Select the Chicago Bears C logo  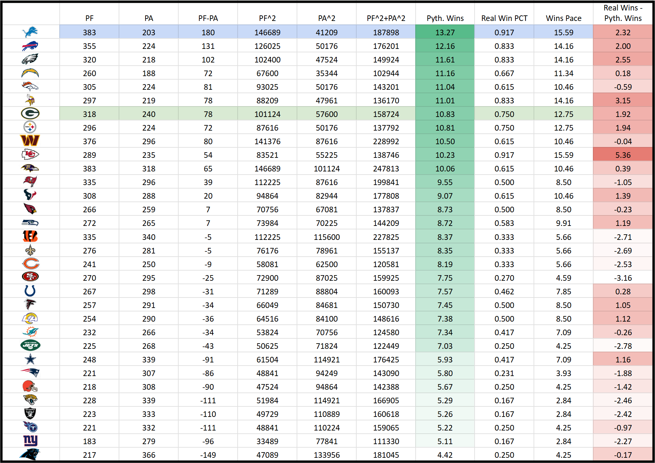point(30,264)
